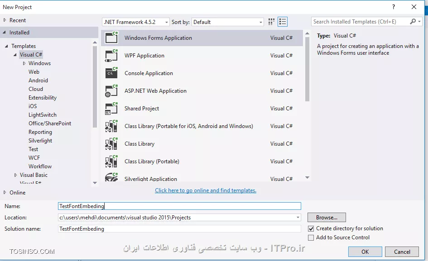The height and width of the screenshot is (261, 428).
Task: Click the category tree scroll down arrow
Action: 95,183
